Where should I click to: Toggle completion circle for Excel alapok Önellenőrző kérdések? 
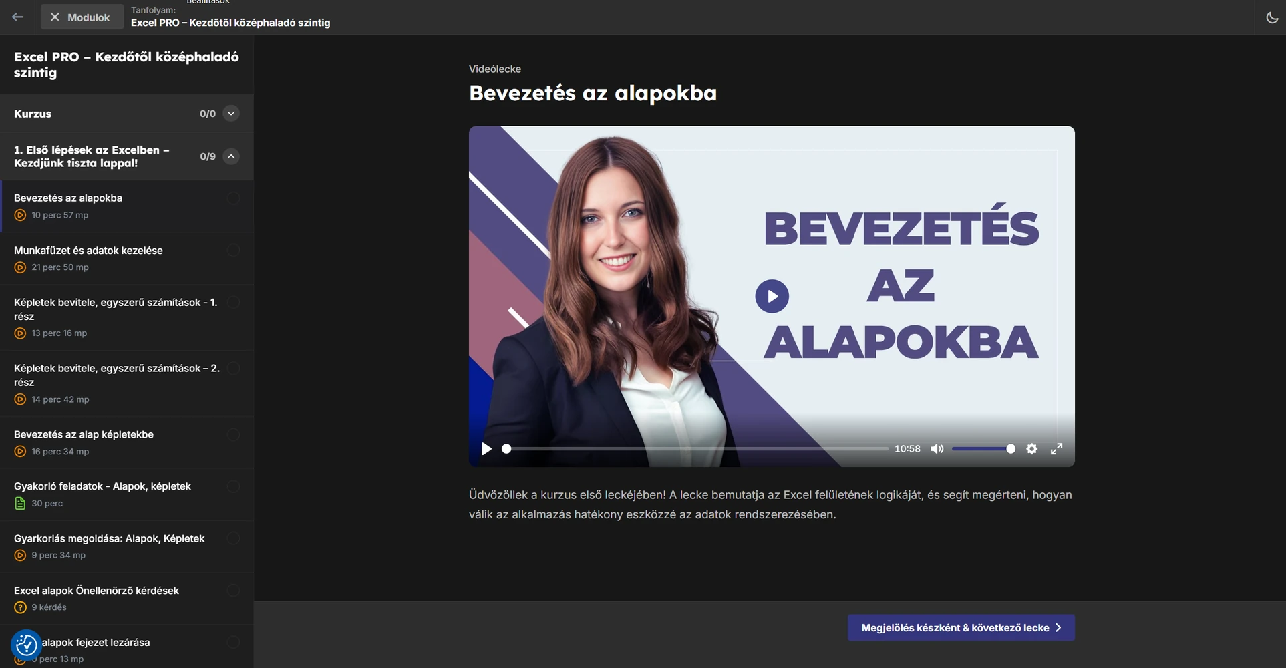233,591
